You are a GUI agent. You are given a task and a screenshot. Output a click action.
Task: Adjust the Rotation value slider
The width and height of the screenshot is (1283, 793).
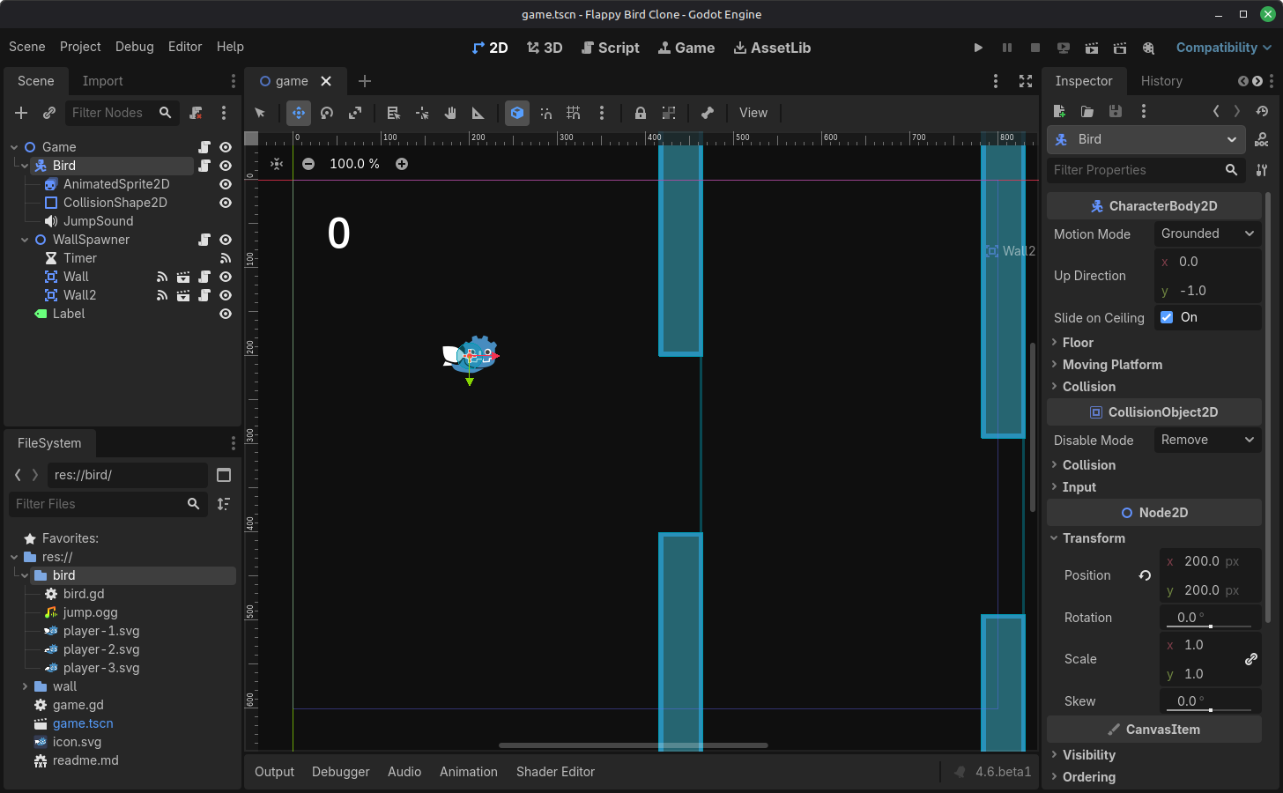coord(1209,626)
